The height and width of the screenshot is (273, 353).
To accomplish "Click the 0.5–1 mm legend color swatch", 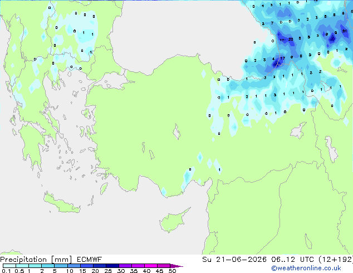I will click(x=22, y=266).
